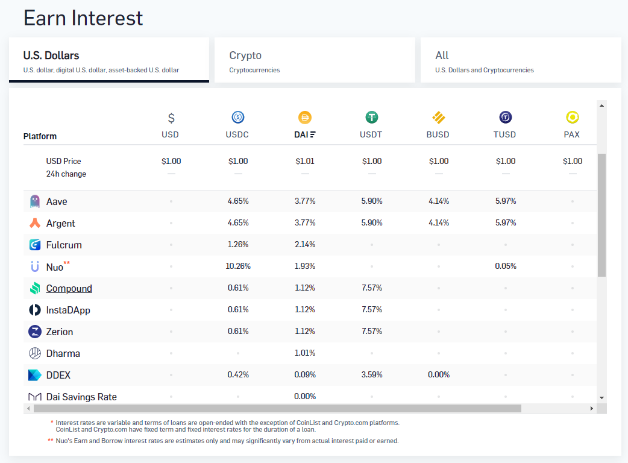Open the Fulcrum platform name

pos(64,245)
